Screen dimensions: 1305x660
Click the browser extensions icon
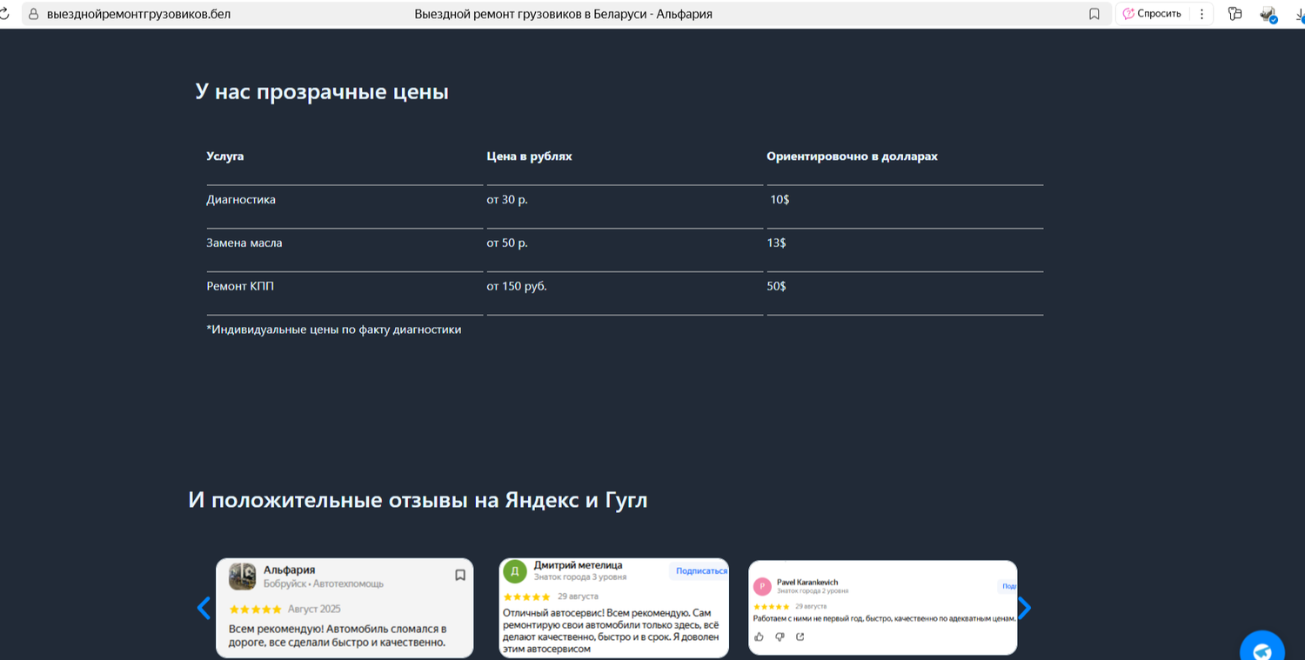point(1235,14)
